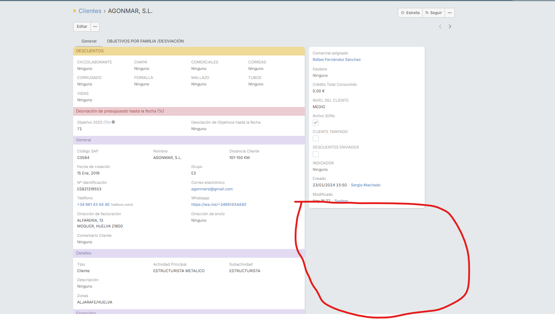The height and width of the screenshot is (319, 555).
Task: Go to the next record arrow
Action: coord(450,26)
